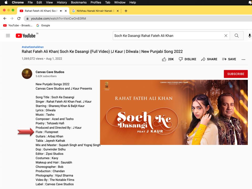Mute the Rahat Fateh Ali Khan tab audio
This screenshot has height=189, width=252.
click(61, 11)
